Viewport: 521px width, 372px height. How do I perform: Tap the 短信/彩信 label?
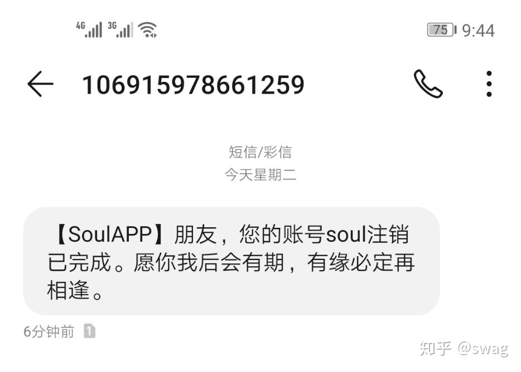pos(260,153)
